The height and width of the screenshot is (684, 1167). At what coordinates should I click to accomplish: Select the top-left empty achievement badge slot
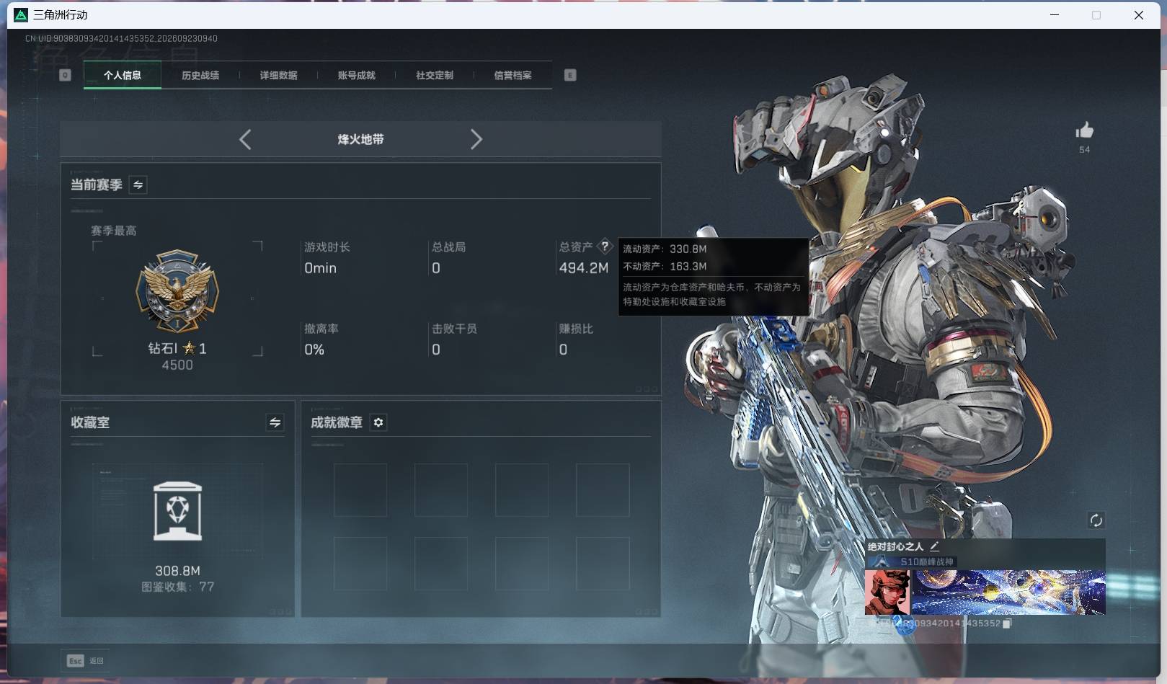pos(360,490)
